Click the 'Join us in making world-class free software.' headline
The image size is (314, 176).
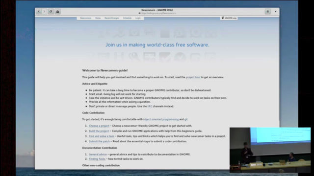(157, 44)
